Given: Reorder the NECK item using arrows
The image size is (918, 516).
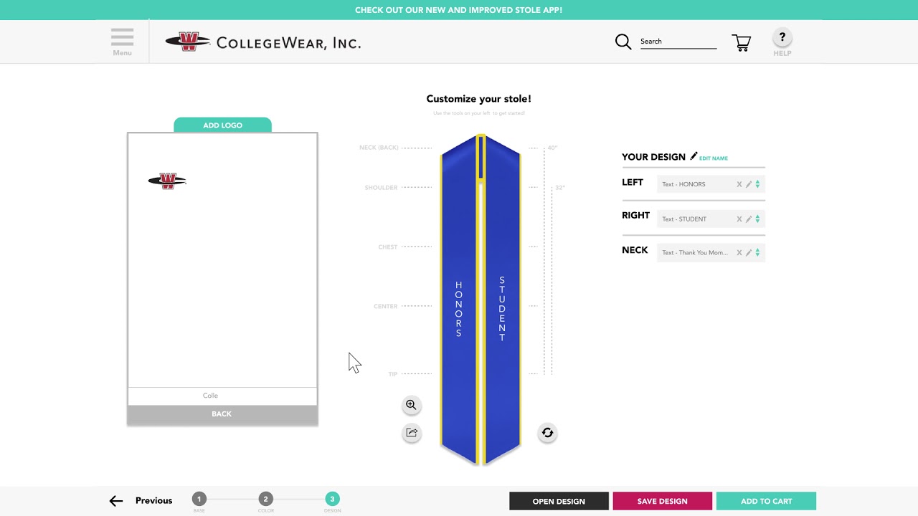Looking at the screenshot, I should pyautogui.click(x=757, y=252).
